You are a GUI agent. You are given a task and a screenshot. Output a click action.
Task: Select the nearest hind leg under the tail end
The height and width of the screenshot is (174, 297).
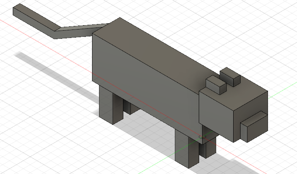click(x=111, y=104)
